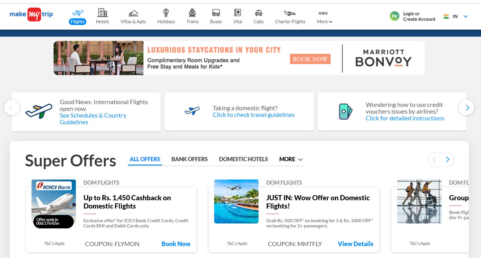Show previous Super Offers
This screenshot has width=481, height=258.
pyautogui.click(x=434, y=159)
